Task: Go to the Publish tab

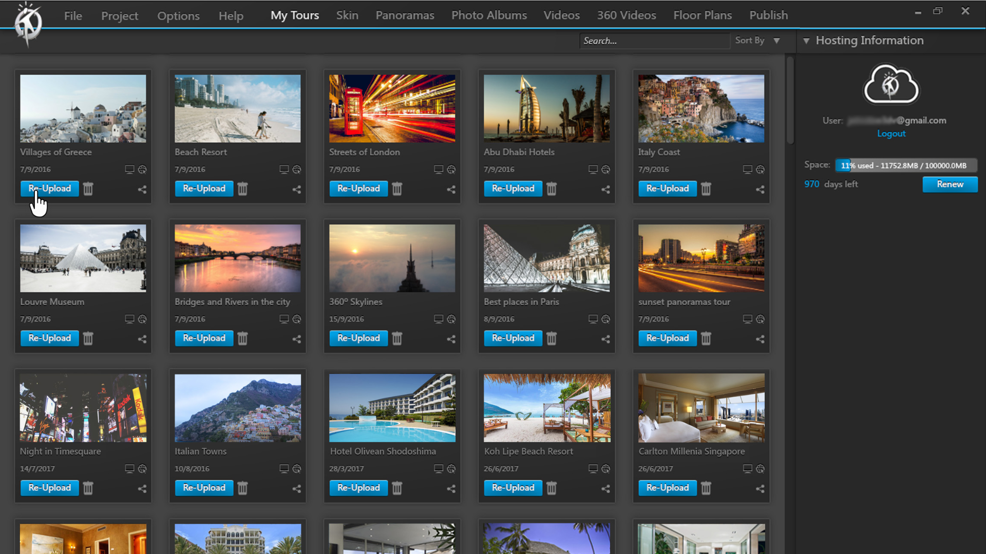Action: coord(768,15)
